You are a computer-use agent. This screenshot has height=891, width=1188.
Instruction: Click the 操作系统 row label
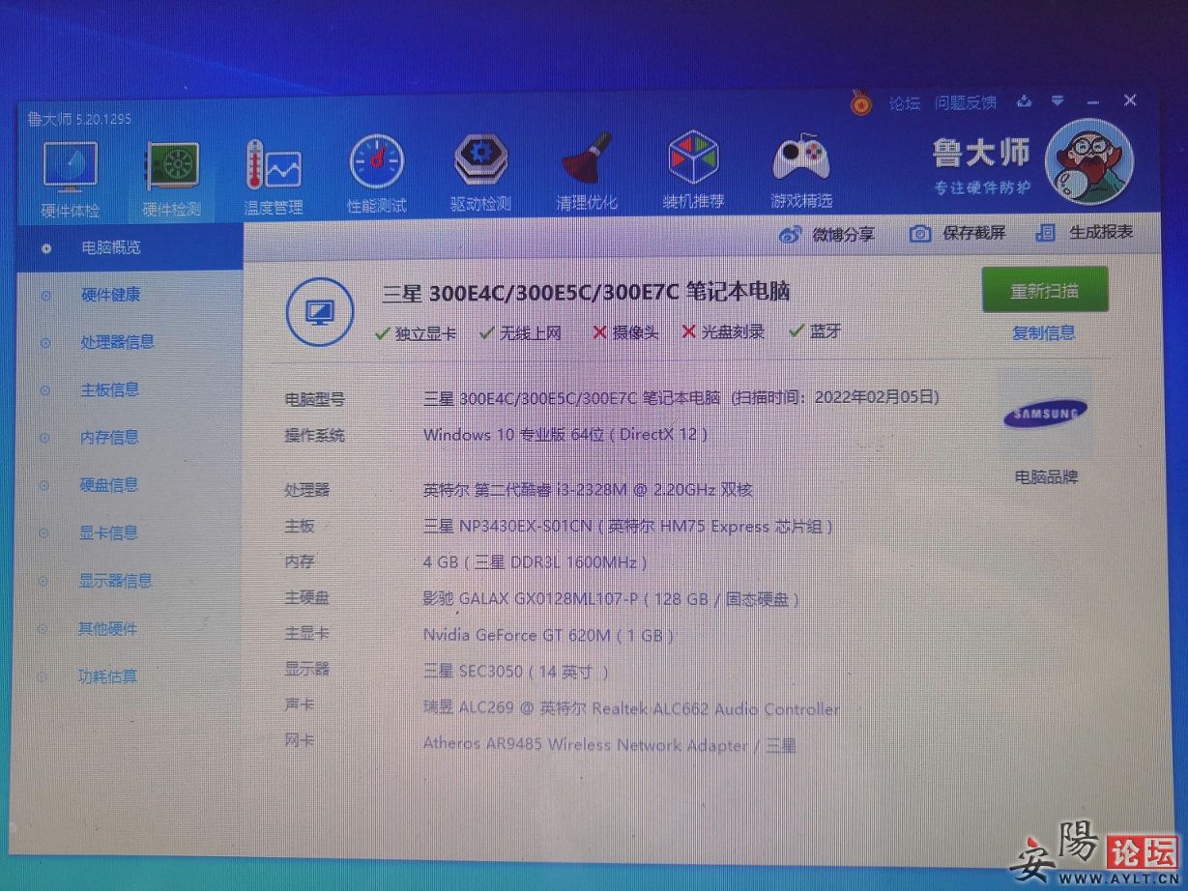(314, 436)
